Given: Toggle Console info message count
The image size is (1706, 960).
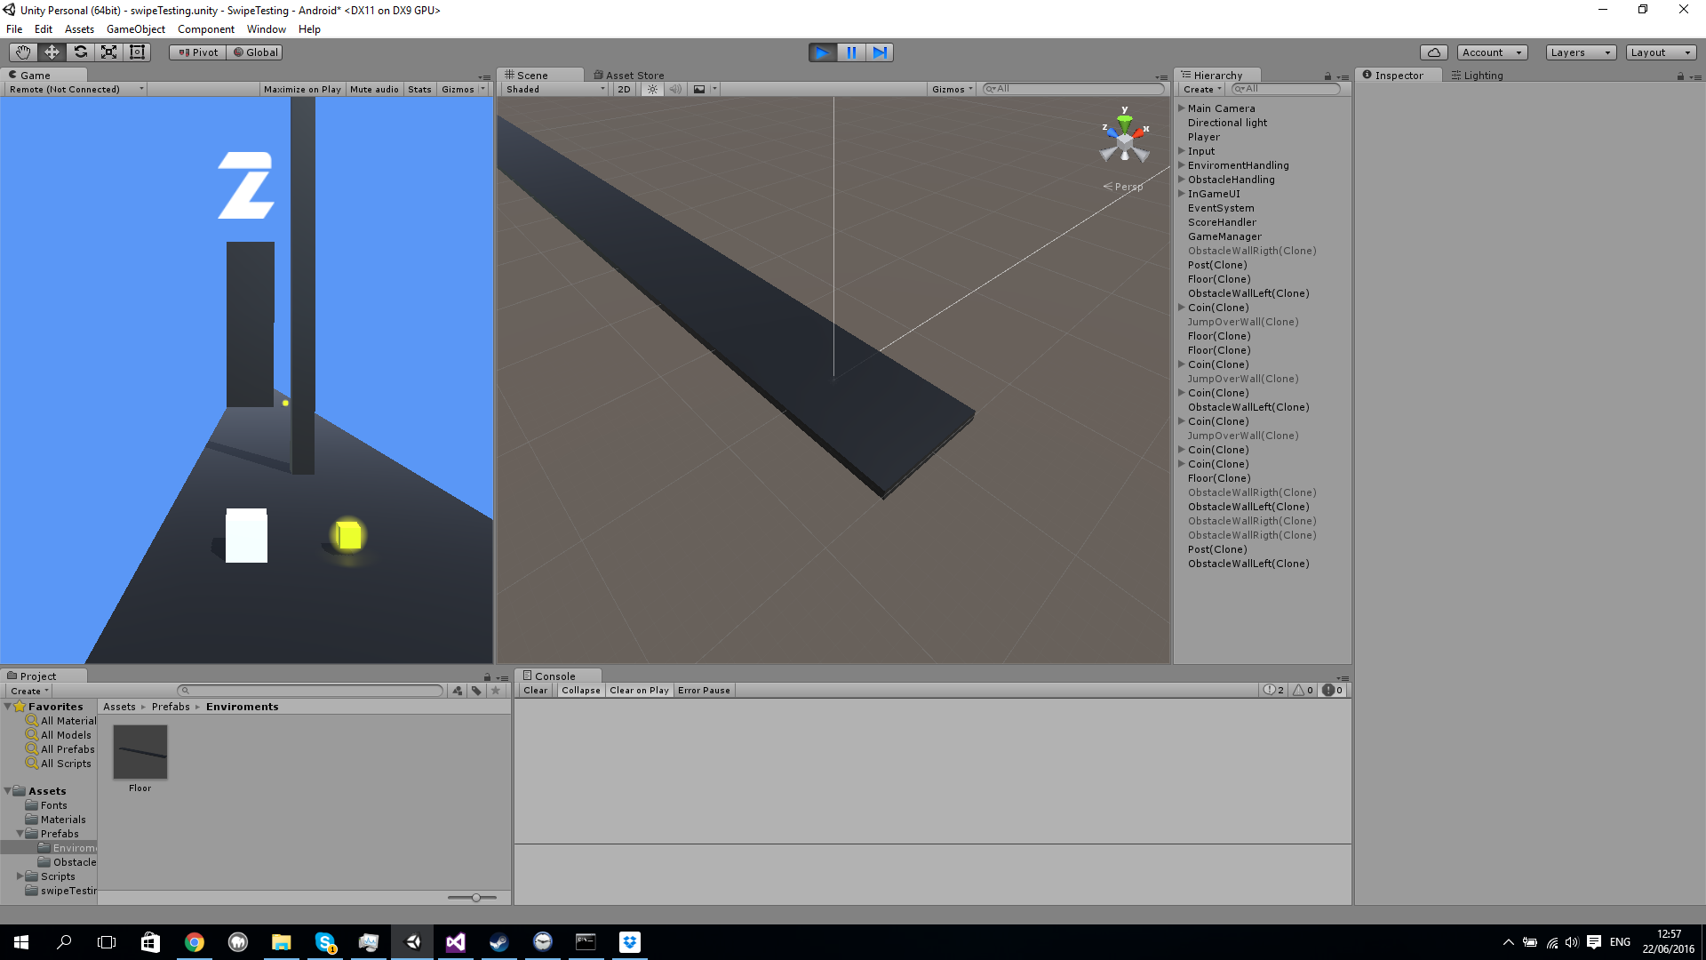Looking at the screenshot, I should [1274, 691].
